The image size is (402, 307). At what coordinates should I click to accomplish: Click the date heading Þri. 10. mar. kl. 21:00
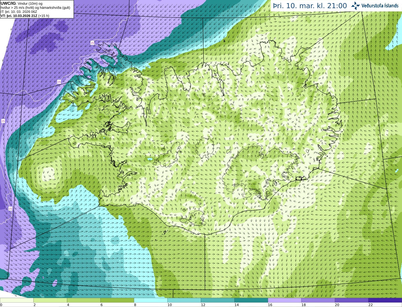click(310, 6)
